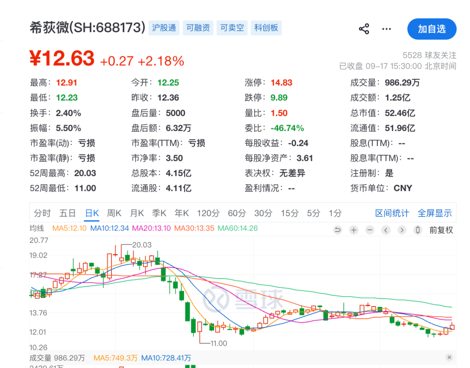Click the candlestick style icon

point(417,230)
